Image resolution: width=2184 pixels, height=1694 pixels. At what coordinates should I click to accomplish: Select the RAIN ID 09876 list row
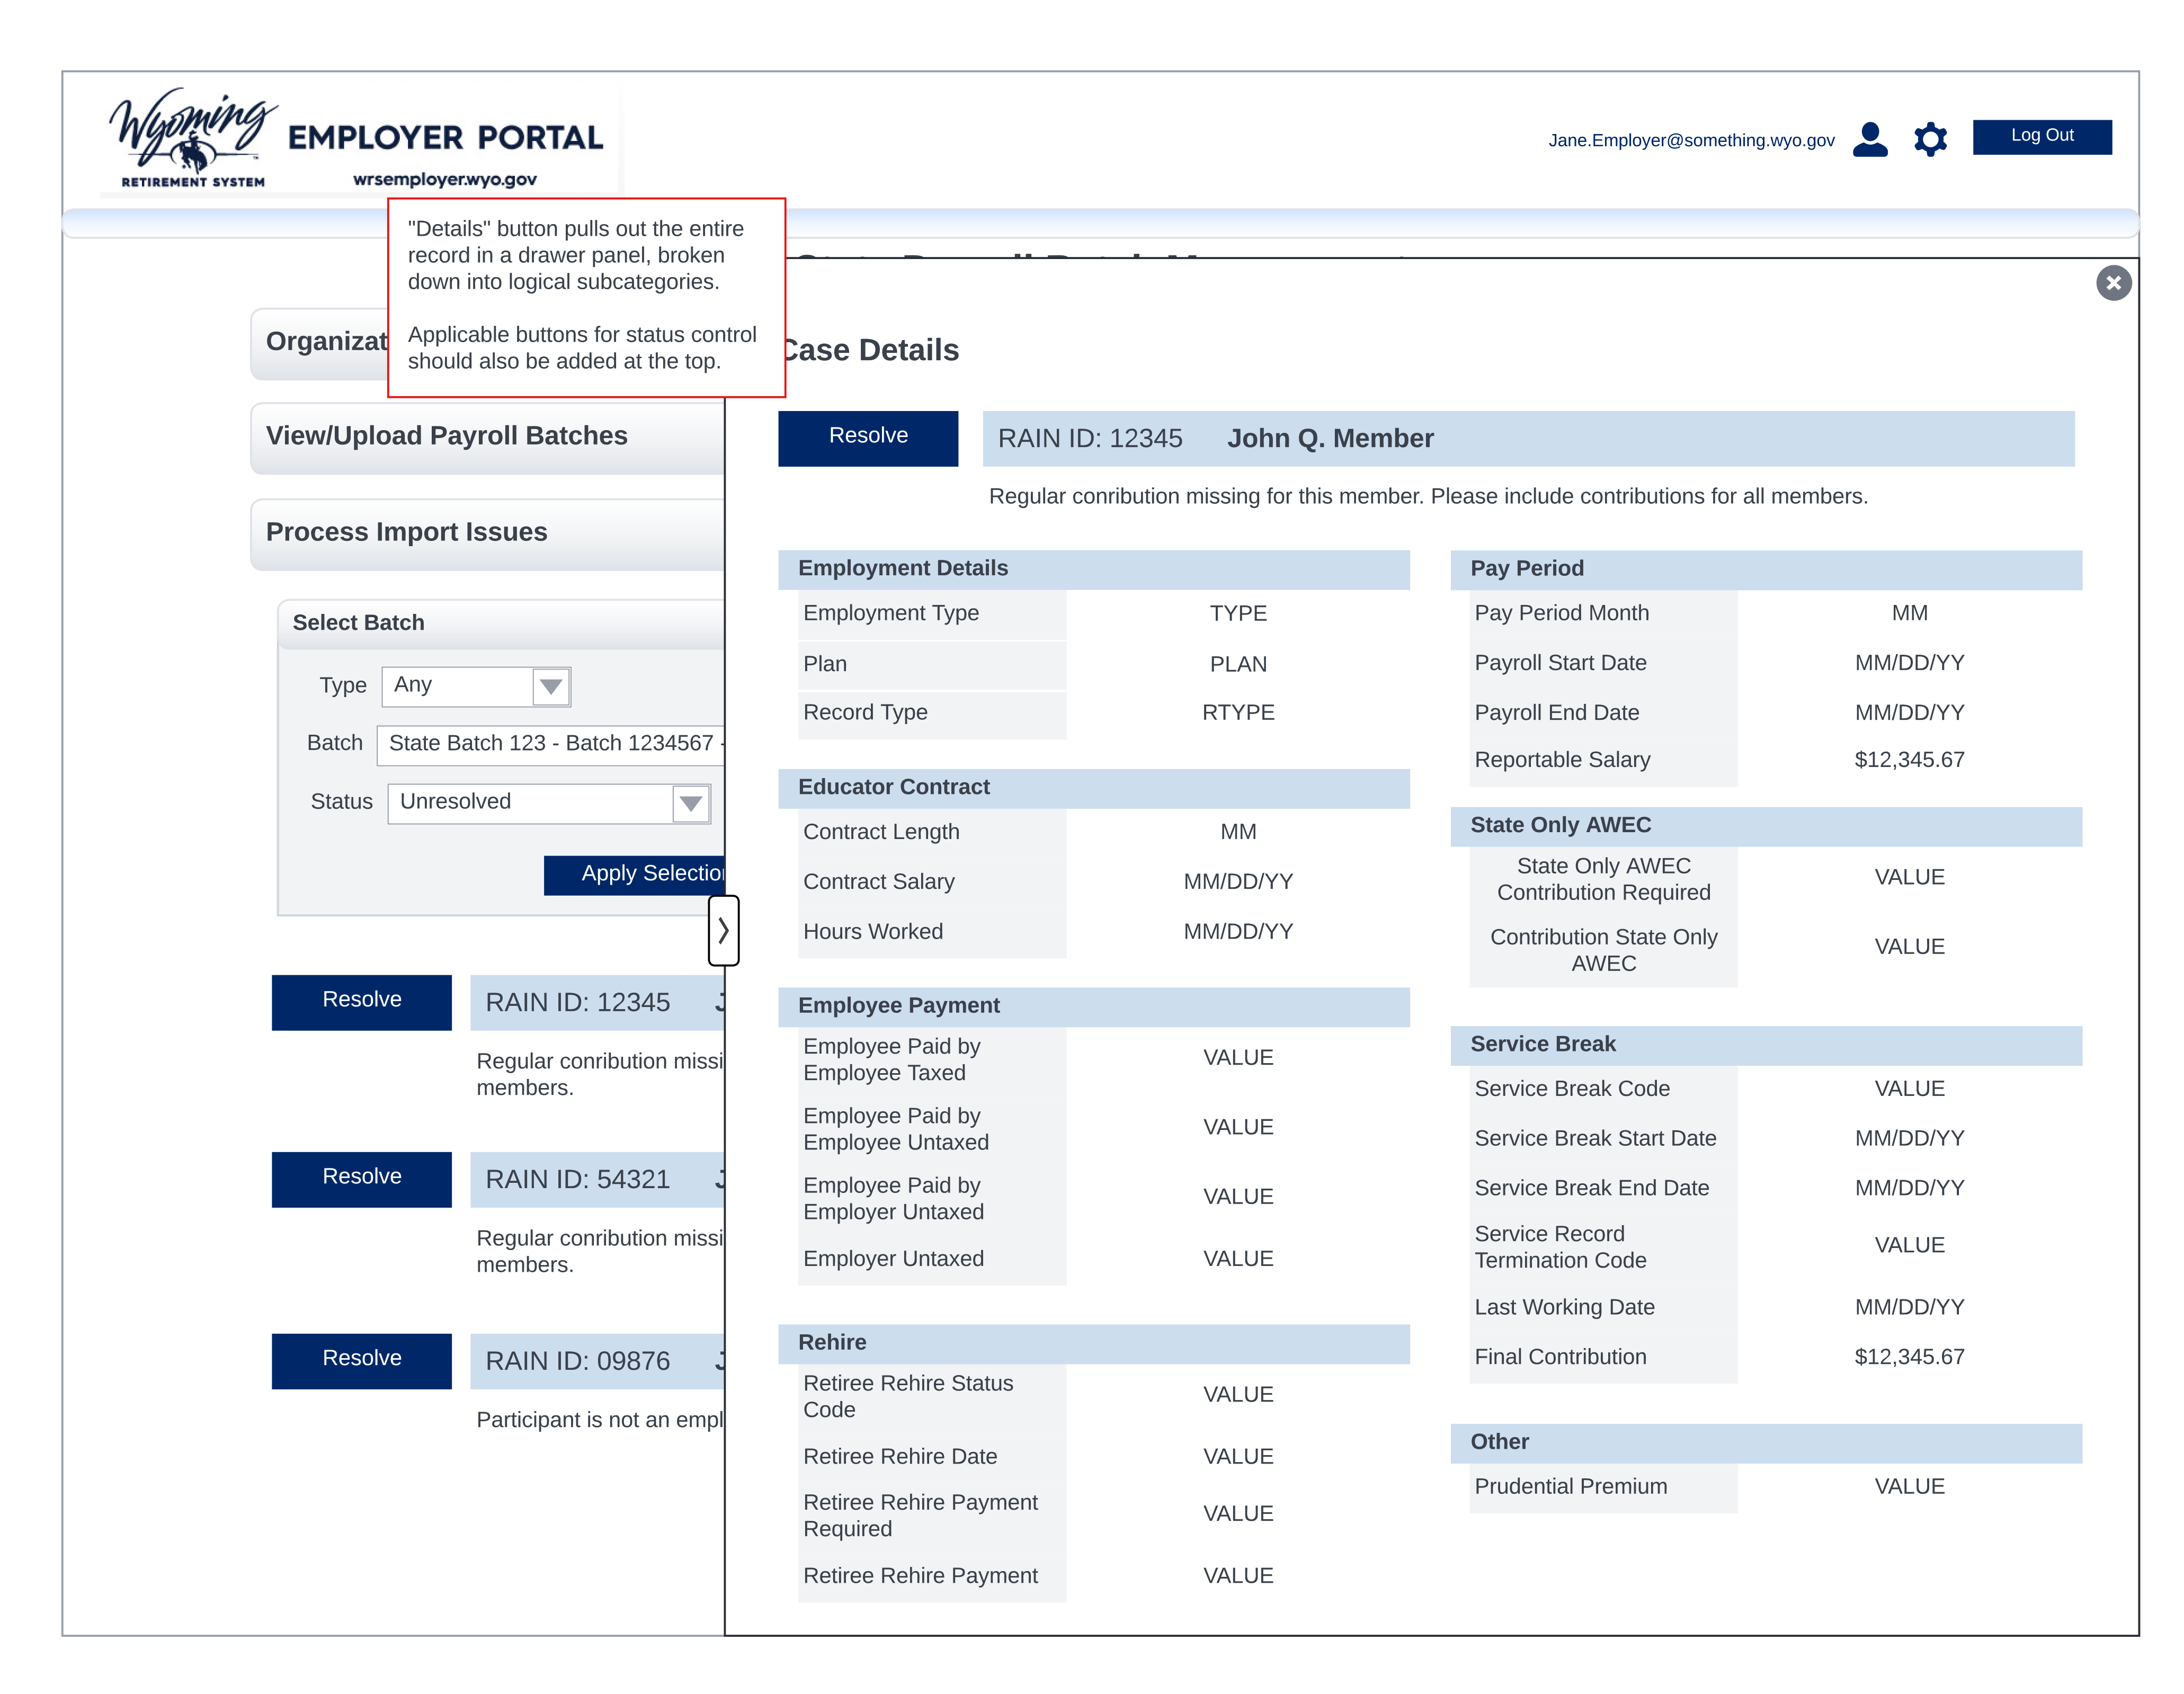click(597, 1360)
